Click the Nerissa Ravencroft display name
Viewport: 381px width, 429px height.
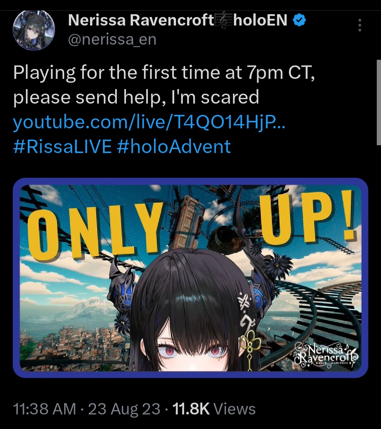[141, 20]
